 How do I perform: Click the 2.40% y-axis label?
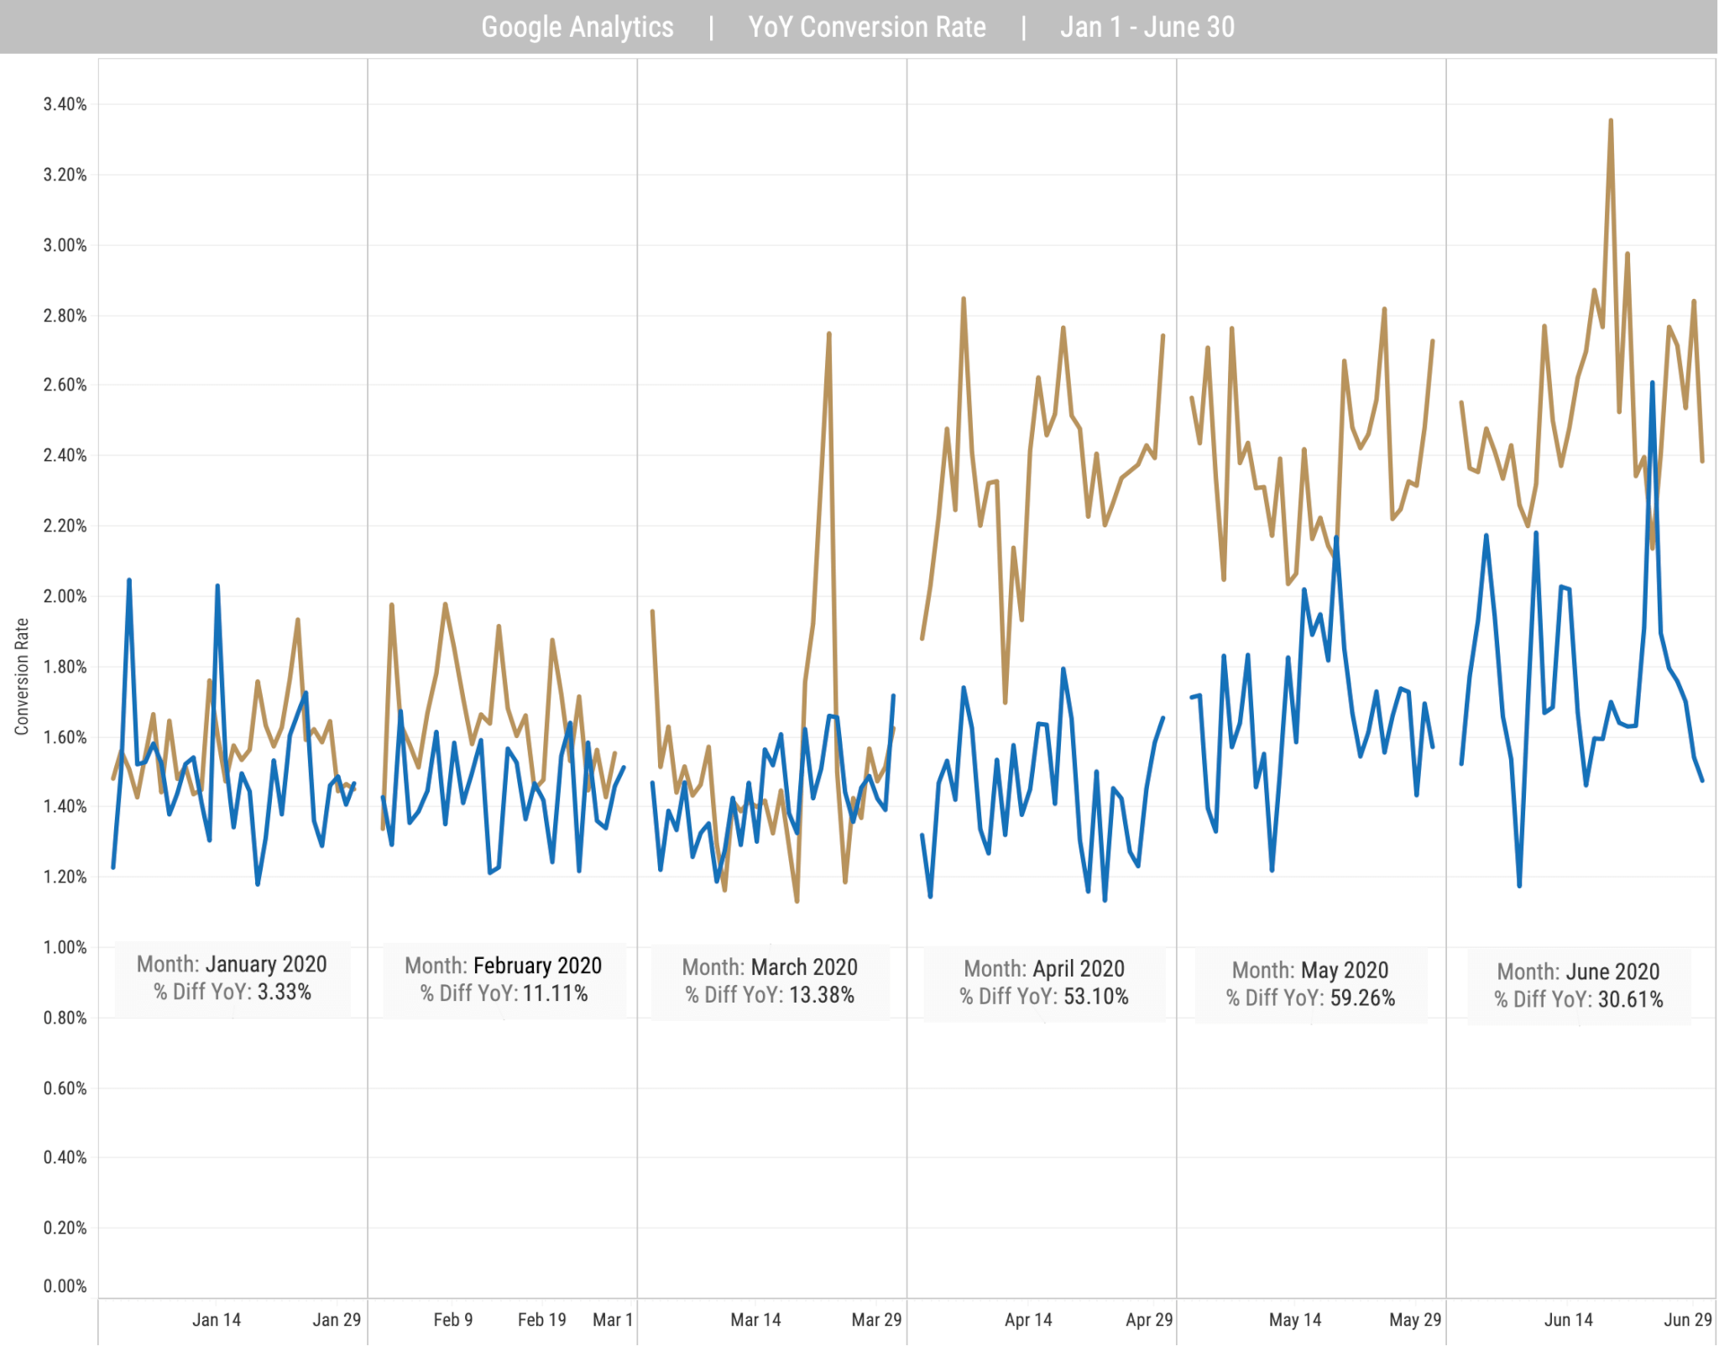pyautogui.click(x=65, y=455)
